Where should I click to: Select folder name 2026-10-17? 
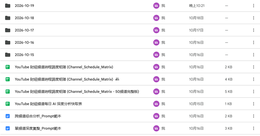24,30
